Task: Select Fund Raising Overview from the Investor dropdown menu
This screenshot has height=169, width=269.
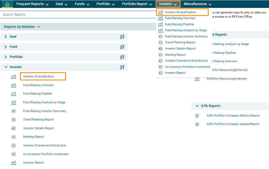Action: point(180,18)
